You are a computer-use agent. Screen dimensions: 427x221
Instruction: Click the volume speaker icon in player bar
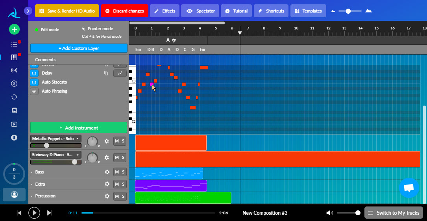(x=329, y=213)
